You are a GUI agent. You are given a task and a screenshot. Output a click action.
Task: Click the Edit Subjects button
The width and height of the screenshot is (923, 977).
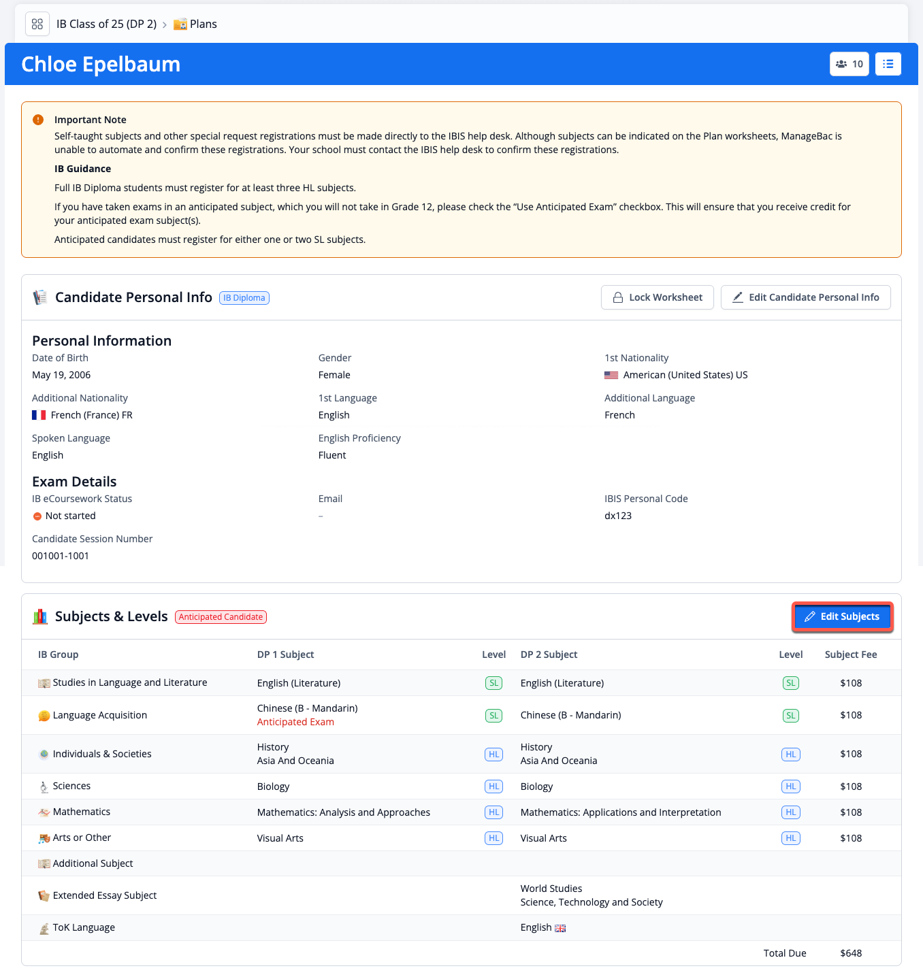pyautogui.click(x=842, y=616)
